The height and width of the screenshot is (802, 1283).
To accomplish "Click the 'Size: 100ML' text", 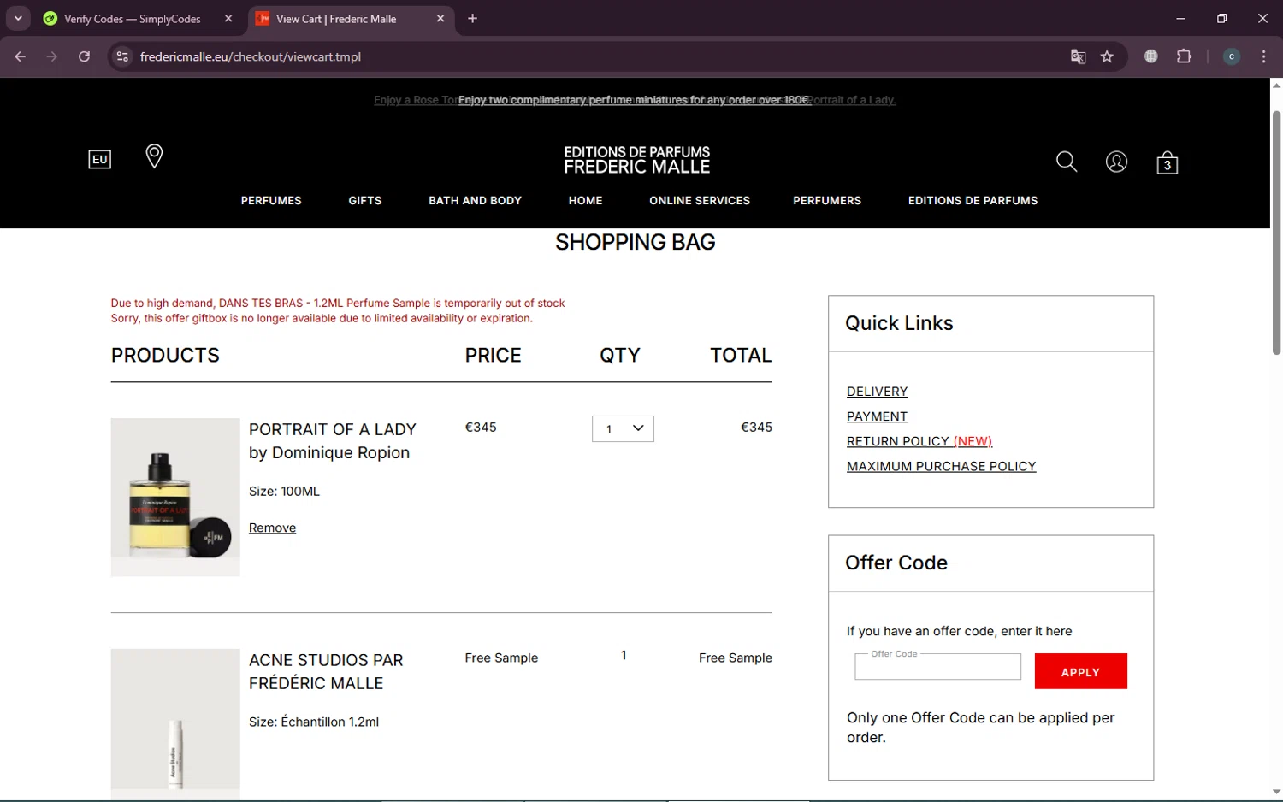I will 284,492.
